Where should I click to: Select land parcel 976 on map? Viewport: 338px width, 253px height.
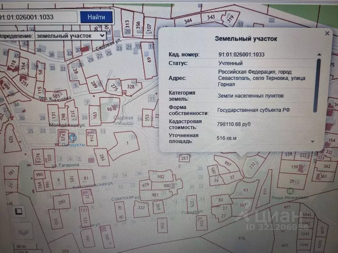click(241, 238)
